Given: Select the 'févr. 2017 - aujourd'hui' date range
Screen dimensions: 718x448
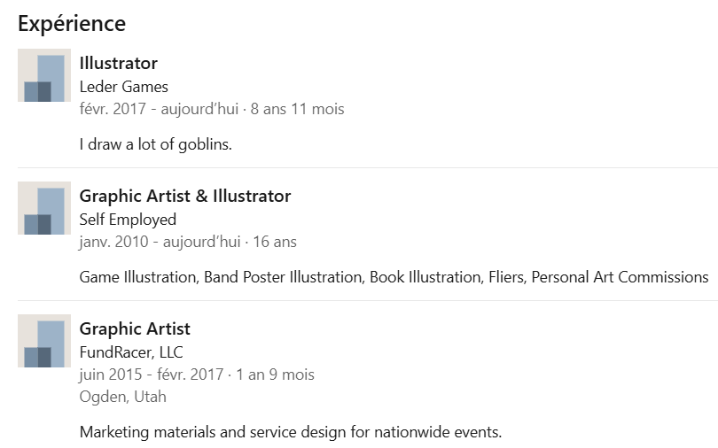Looking at the screenshot, I should coord(160,109).
